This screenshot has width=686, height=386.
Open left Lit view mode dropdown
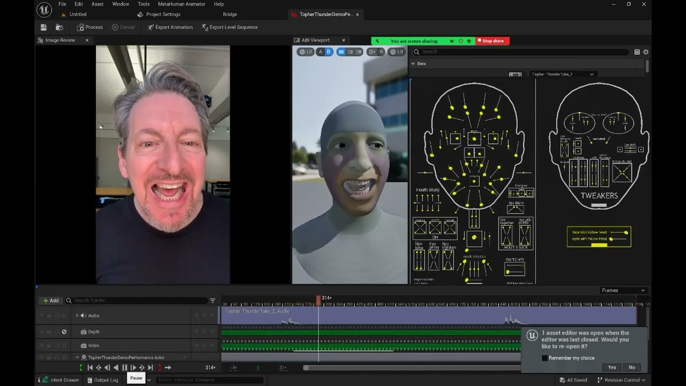tap(305, 52)
